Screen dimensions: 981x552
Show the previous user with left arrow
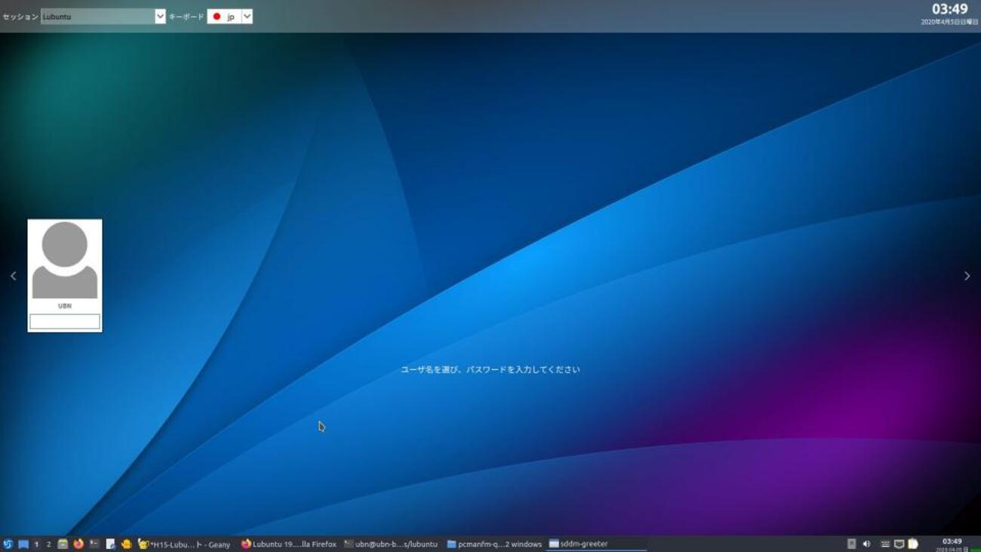pos(13,276)
